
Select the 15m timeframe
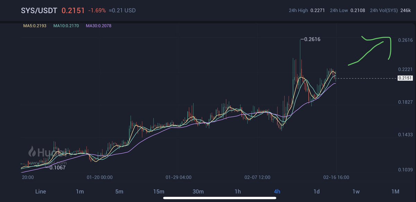158,191
